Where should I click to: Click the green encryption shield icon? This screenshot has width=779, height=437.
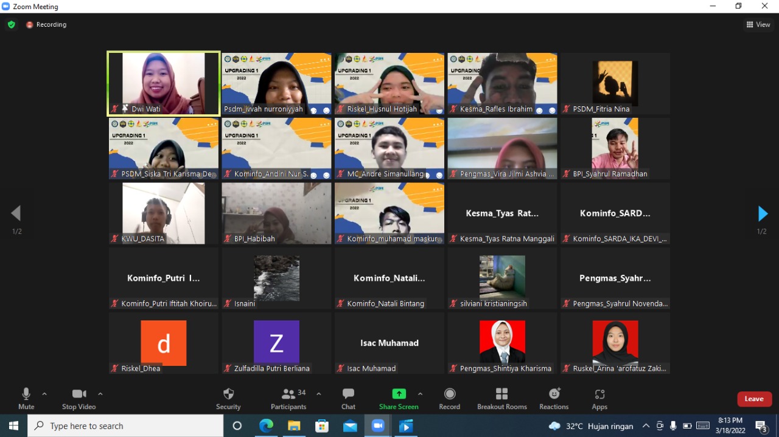(x=11, y=25)
